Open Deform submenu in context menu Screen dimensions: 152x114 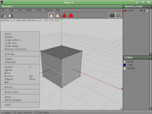(20, 87)
